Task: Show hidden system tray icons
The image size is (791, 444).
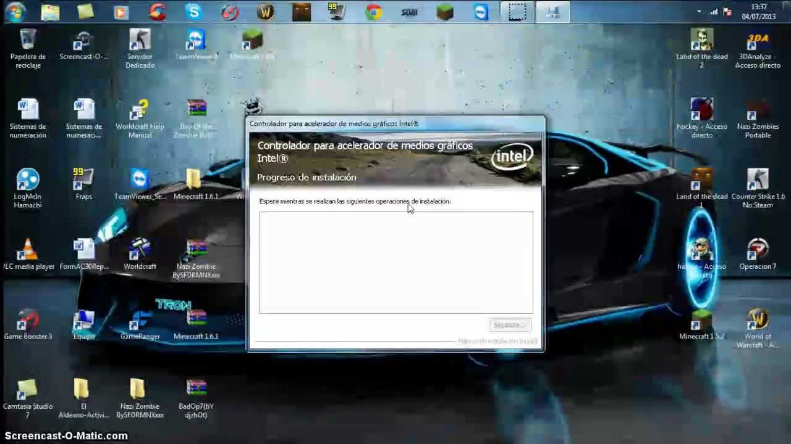Action: point(699,12)
